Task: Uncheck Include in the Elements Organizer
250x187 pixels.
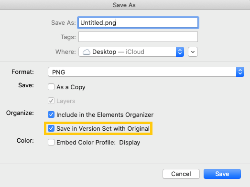Action: click(51, 114)
